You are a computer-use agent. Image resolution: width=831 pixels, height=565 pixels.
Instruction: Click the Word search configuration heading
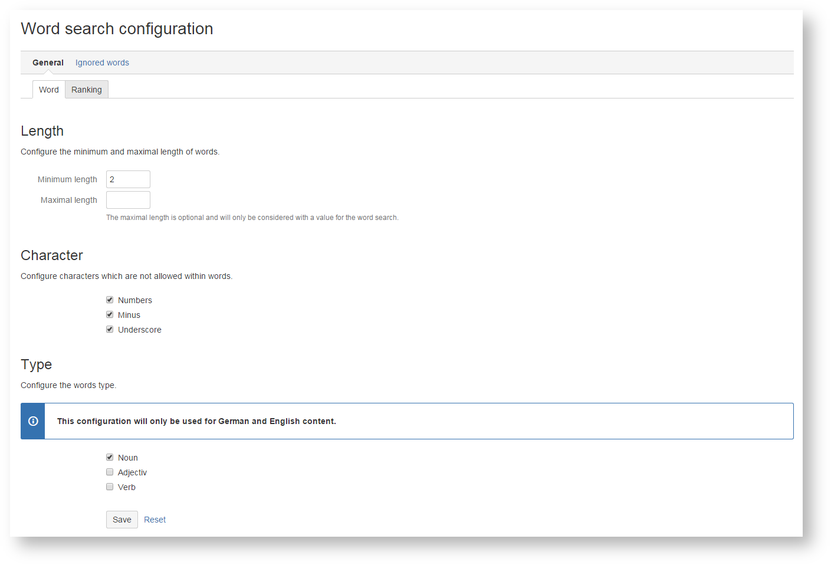click(117, 29)
